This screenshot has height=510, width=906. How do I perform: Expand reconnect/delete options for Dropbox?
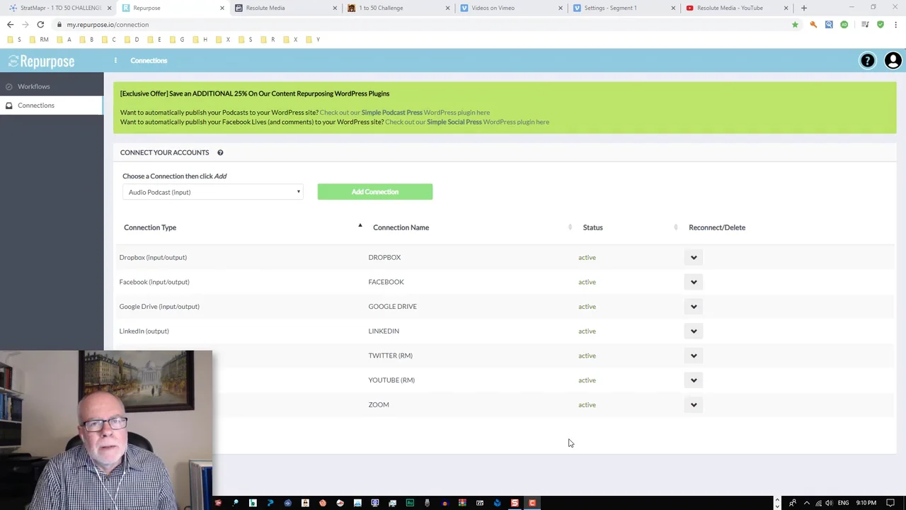coord(694,257)
